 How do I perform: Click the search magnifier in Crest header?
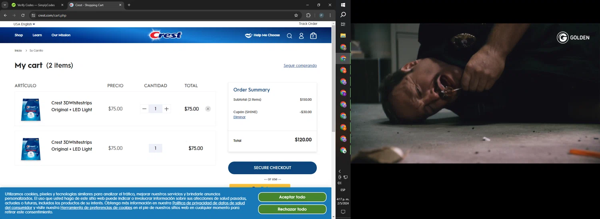pos(289,36)
